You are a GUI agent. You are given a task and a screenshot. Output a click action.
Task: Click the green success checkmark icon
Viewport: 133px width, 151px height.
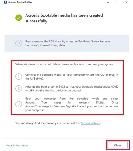pos(19,18)
